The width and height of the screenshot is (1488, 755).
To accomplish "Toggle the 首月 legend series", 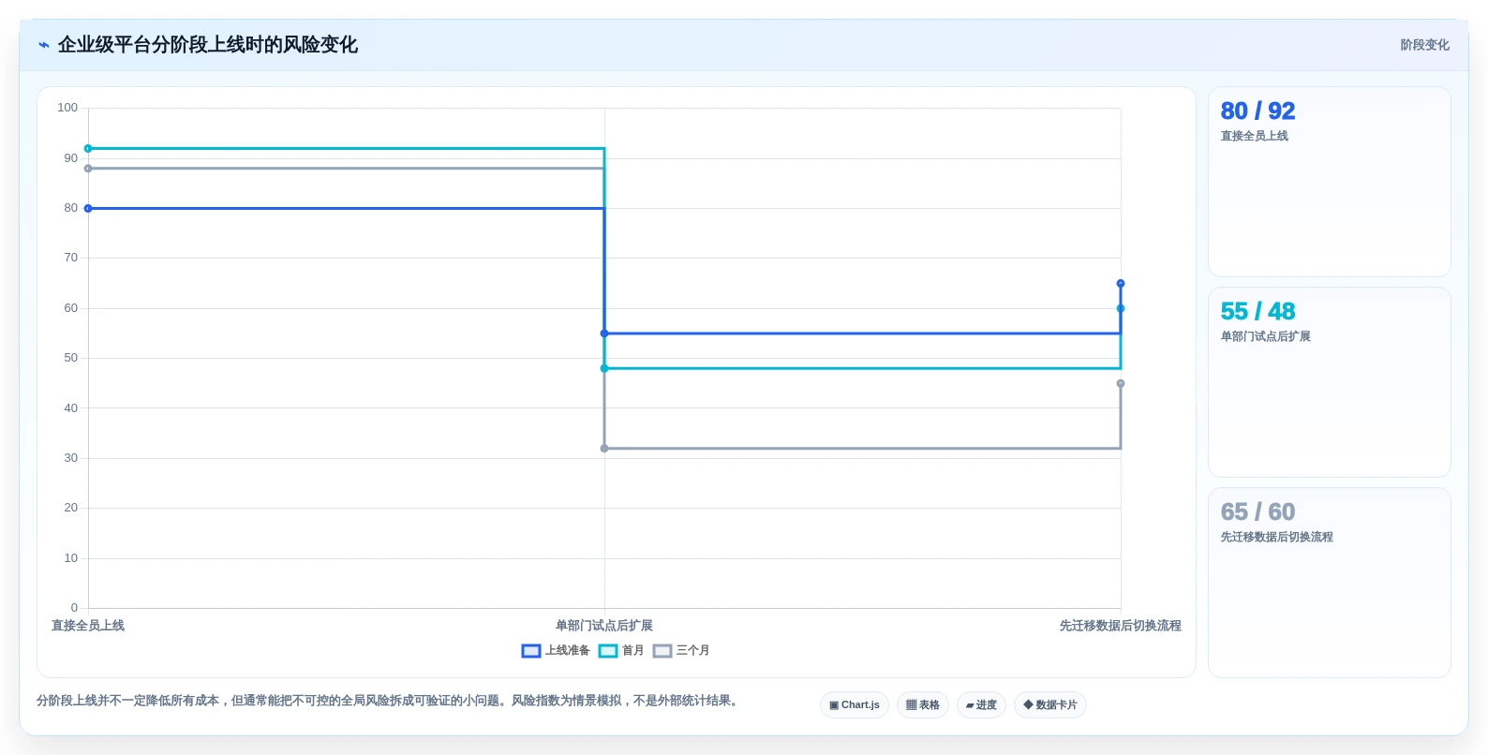I will pyautogui.click(x=621, y=650).
